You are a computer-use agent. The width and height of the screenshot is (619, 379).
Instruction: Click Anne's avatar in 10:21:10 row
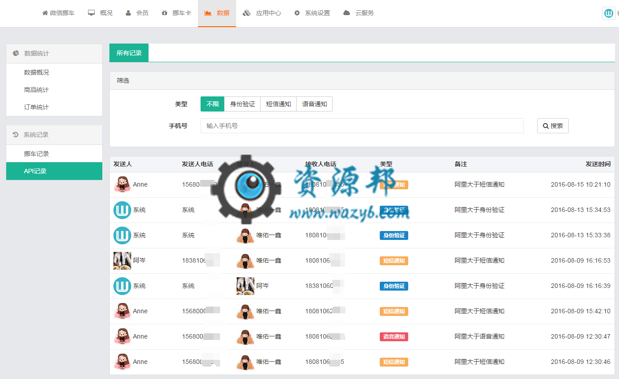[x=122, y=184]
